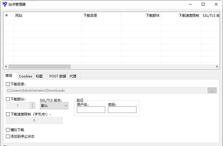
Task: Enable 下载速度限制 checkbox
Action: [x=8, y=114]
